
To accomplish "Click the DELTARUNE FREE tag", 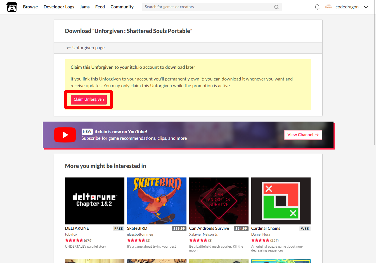I will pyautogui.click(x=119, y=229).
